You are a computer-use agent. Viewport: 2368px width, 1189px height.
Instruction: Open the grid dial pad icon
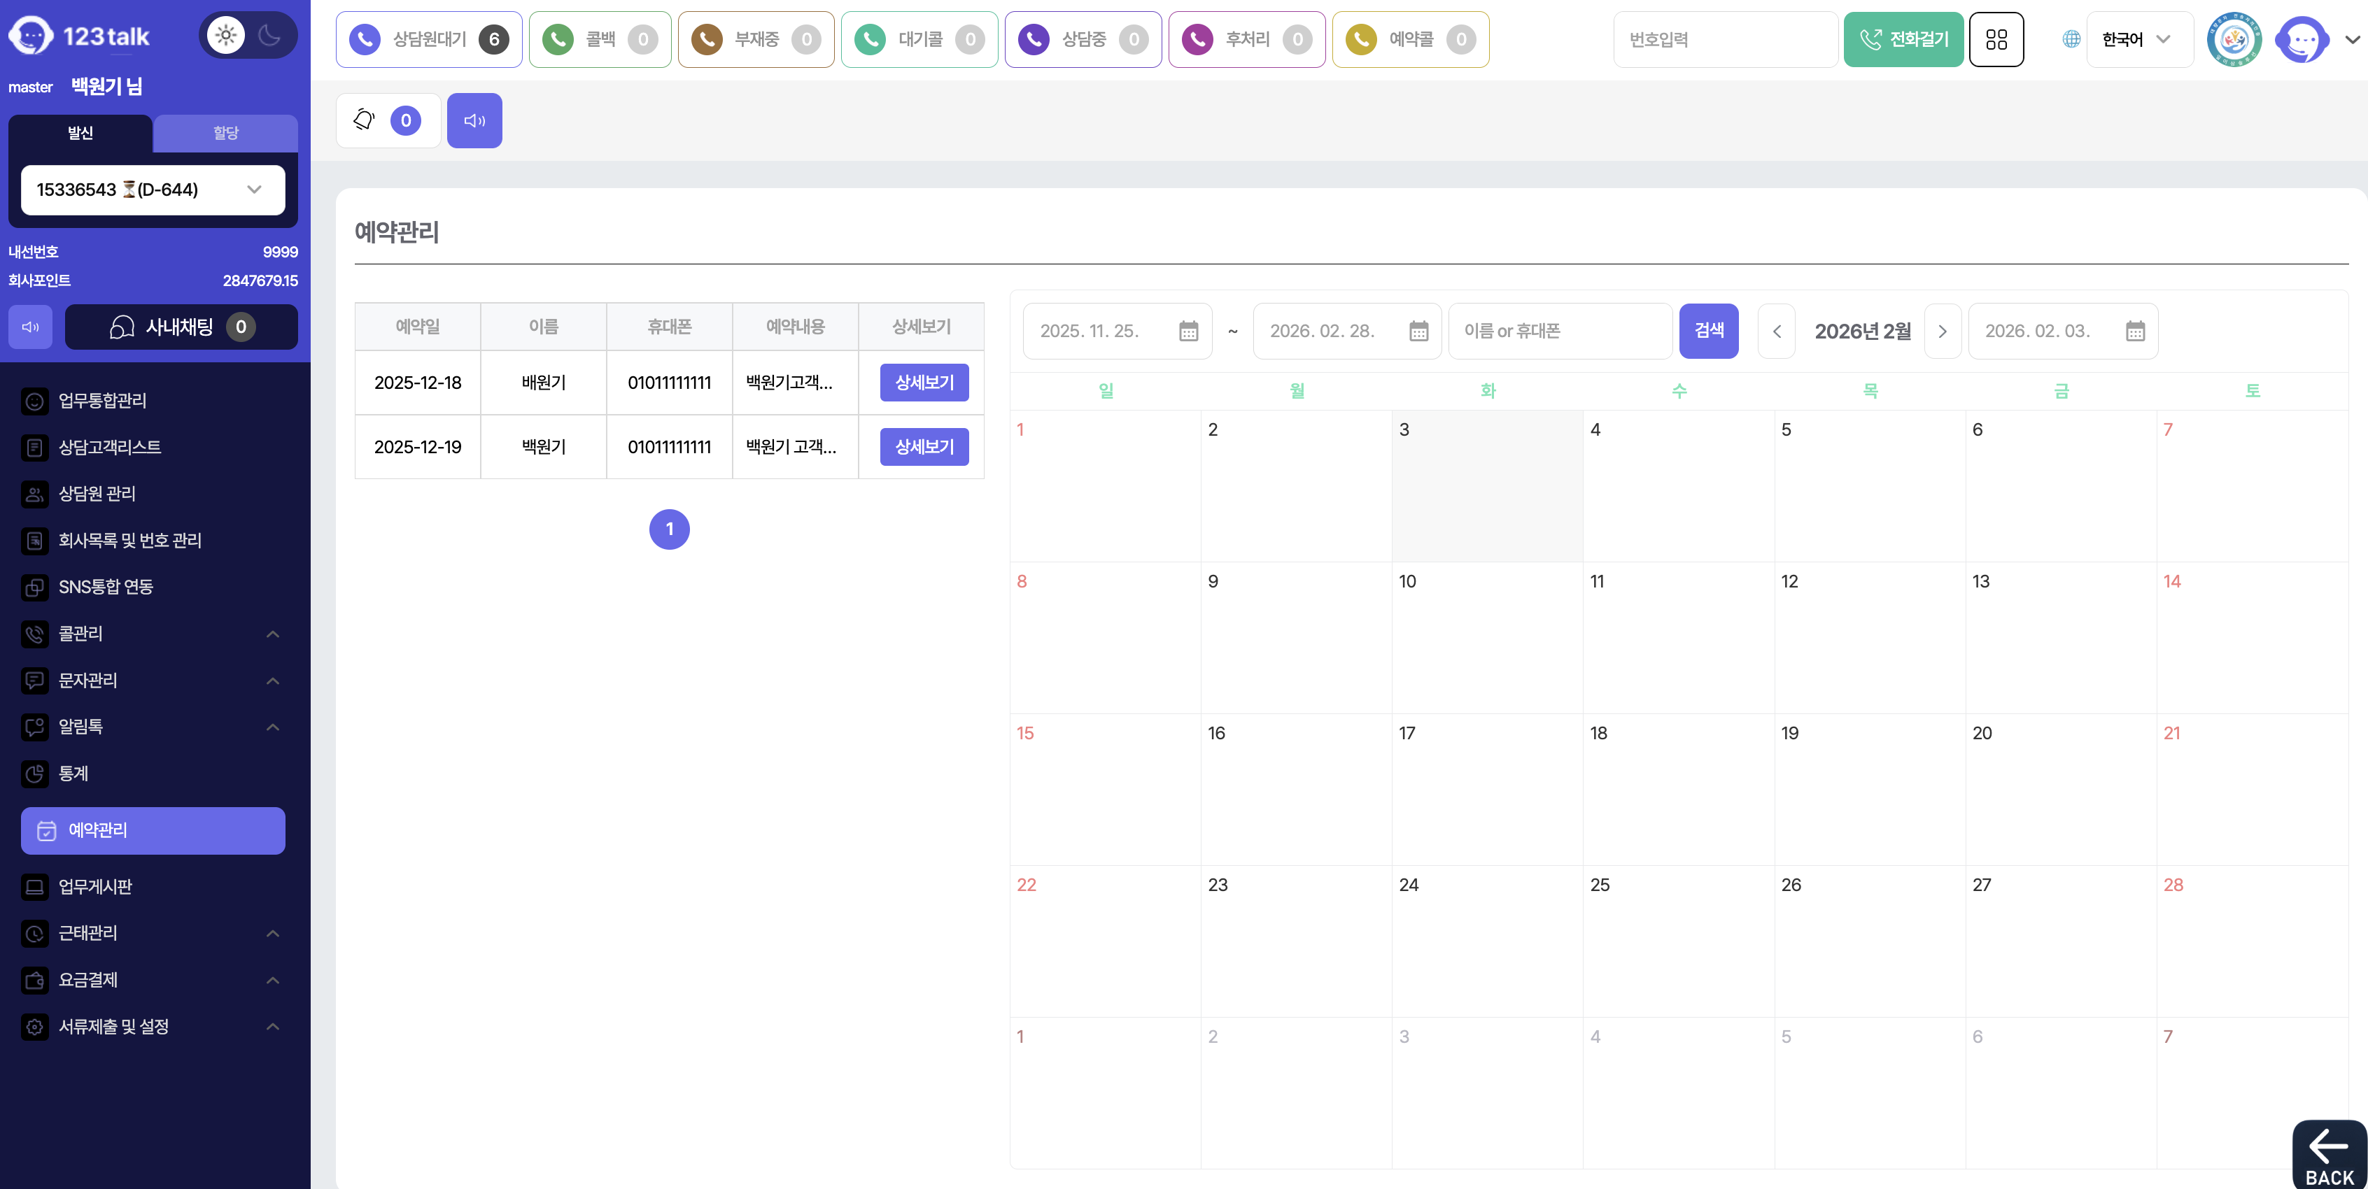pyautogui.click(x=1996, y=39)
